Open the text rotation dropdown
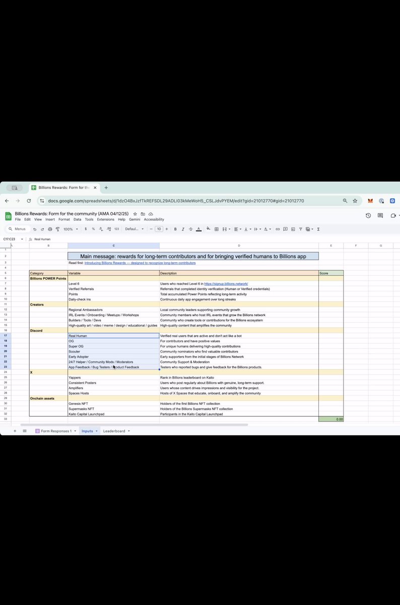 tap(266, 229)
